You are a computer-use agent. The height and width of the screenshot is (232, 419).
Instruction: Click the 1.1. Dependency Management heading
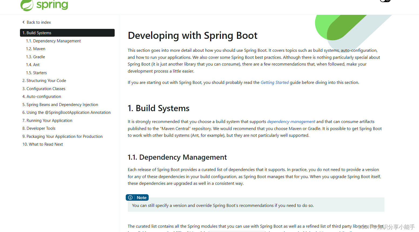click(x=177, y=157)
